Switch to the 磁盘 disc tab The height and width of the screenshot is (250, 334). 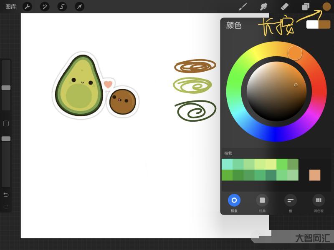tap(234, 200)
